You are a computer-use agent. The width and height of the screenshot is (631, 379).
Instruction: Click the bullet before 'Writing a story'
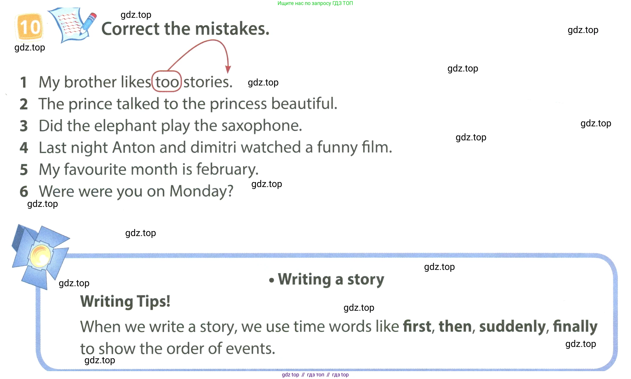click(x=272, y=280)
